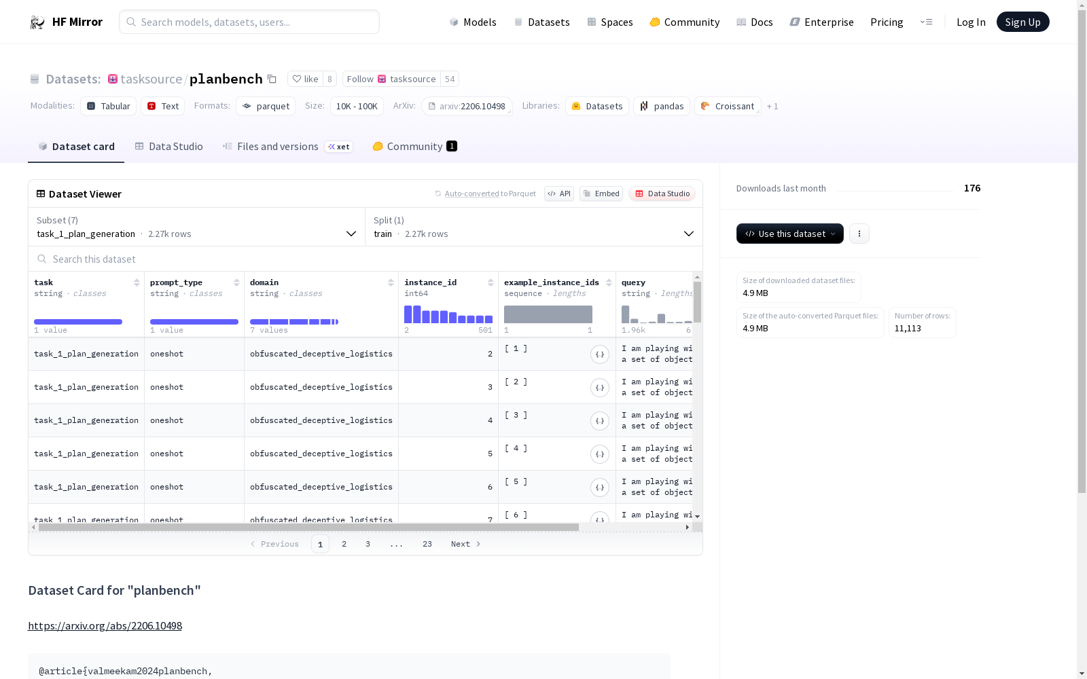Go to page 2 of the table

pos(344,544)
